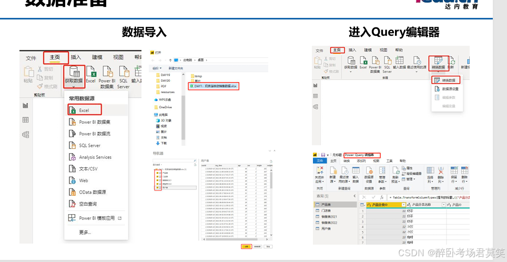Select 门店表 query in Power Query pane
507x262 pixels.
[x=335, y=210]
